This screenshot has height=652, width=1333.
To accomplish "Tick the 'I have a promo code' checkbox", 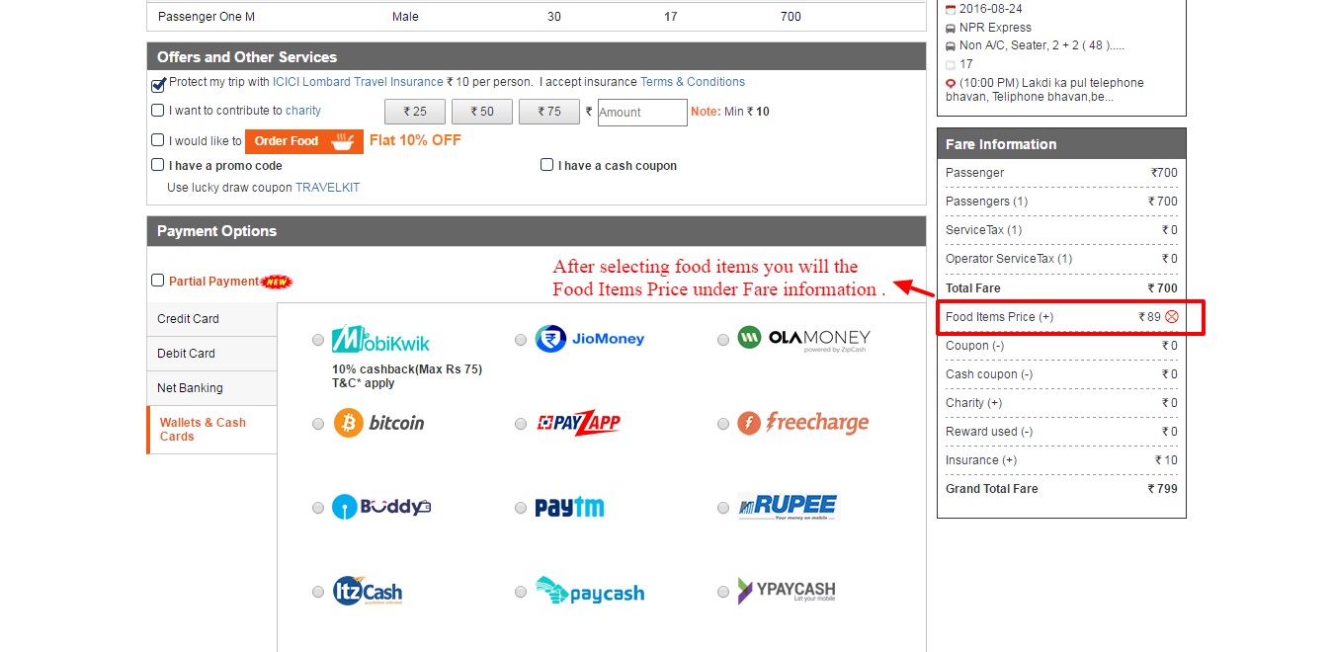I will coord(158,165).
